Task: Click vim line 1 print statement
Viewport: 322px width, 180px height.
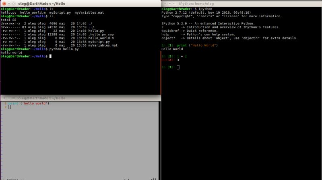Action: tap(29, 103)
